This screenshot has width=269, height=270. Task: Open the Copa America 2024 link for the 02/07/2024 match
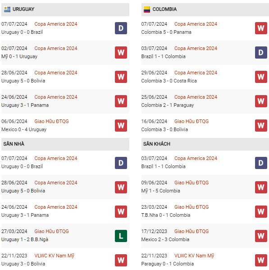(x=56, y=48)
